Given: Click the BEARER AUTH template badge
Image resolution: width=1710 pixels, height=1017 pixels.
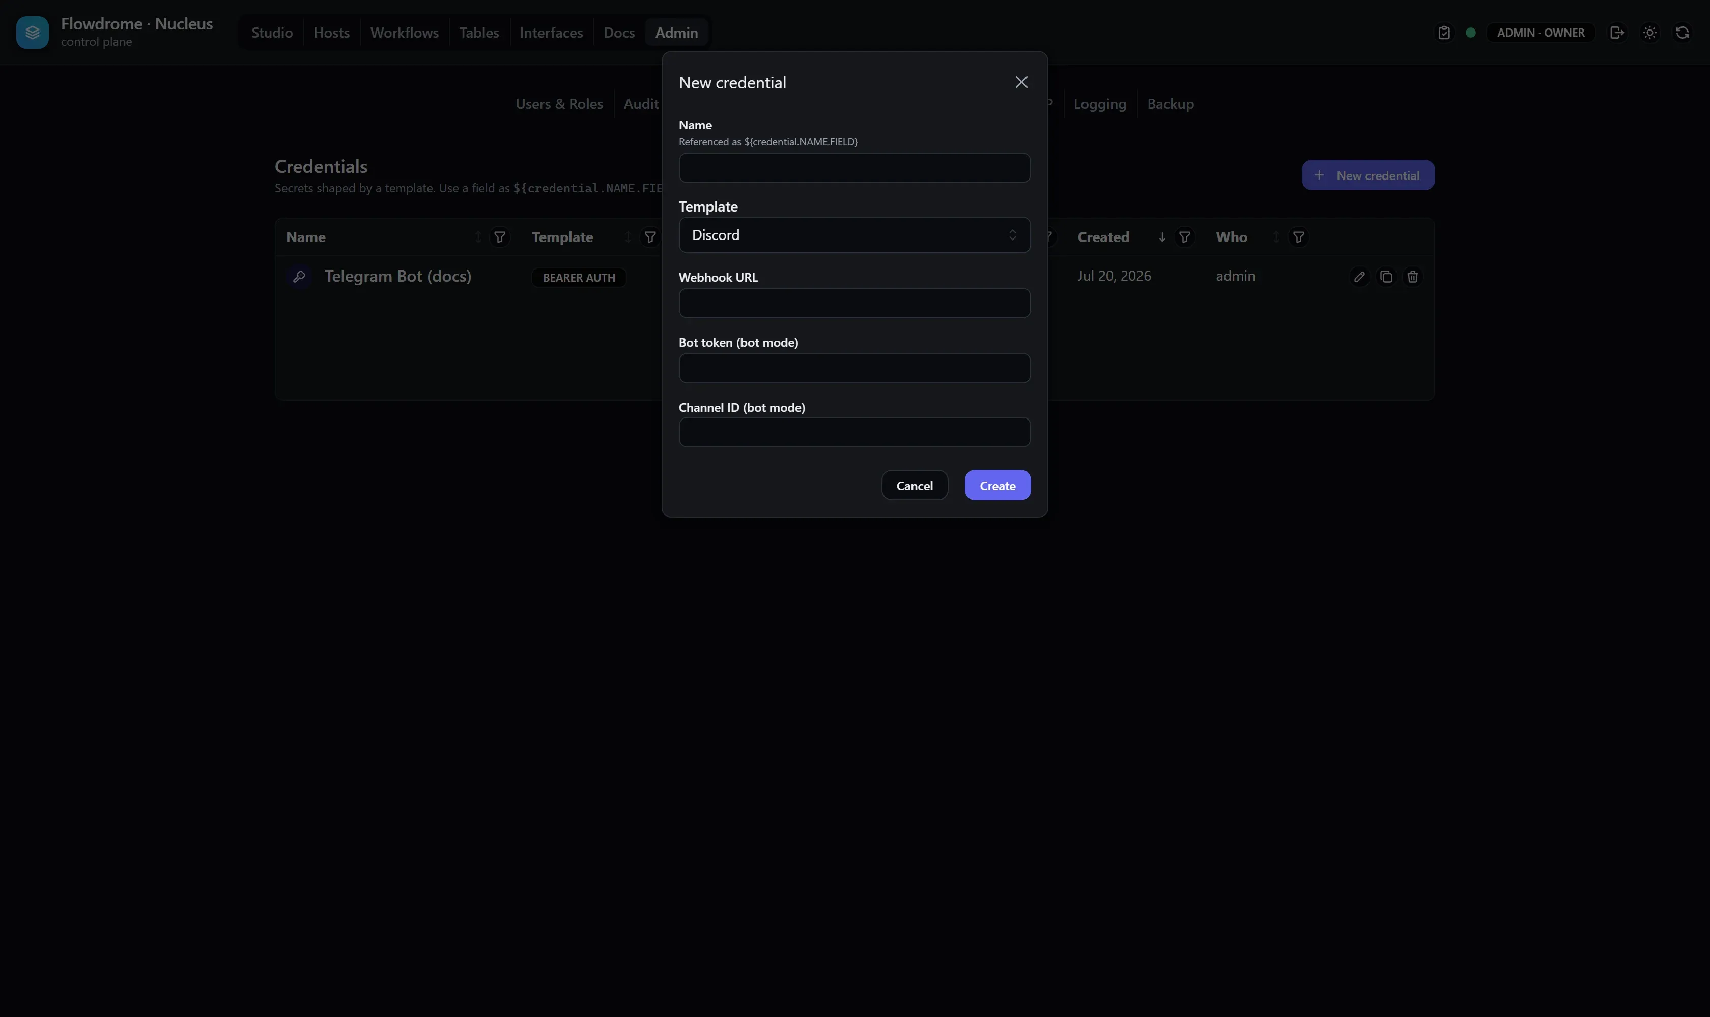Looking at the screenshot, I should click(579, 278).
